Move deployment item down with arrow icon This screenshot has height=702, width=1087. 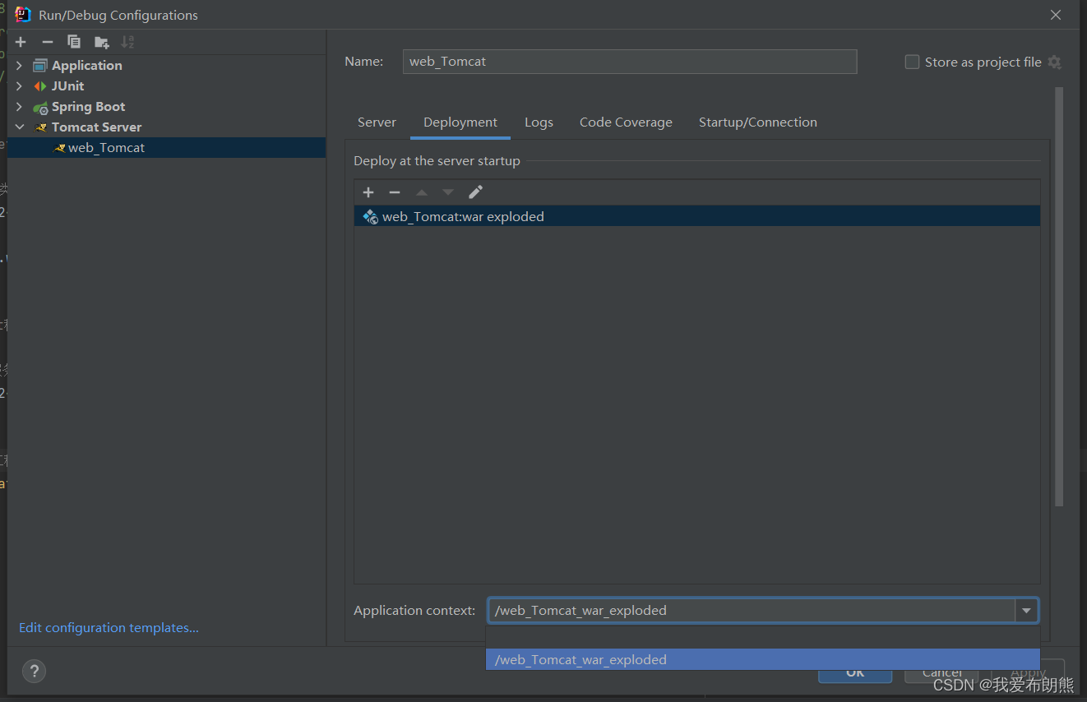click(448, 192)
